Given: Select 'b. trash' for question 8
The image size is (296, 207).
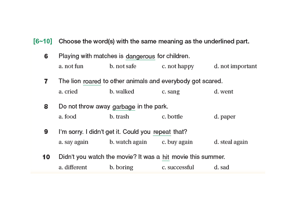Looking at the screenshot, I should click(119, 117).
